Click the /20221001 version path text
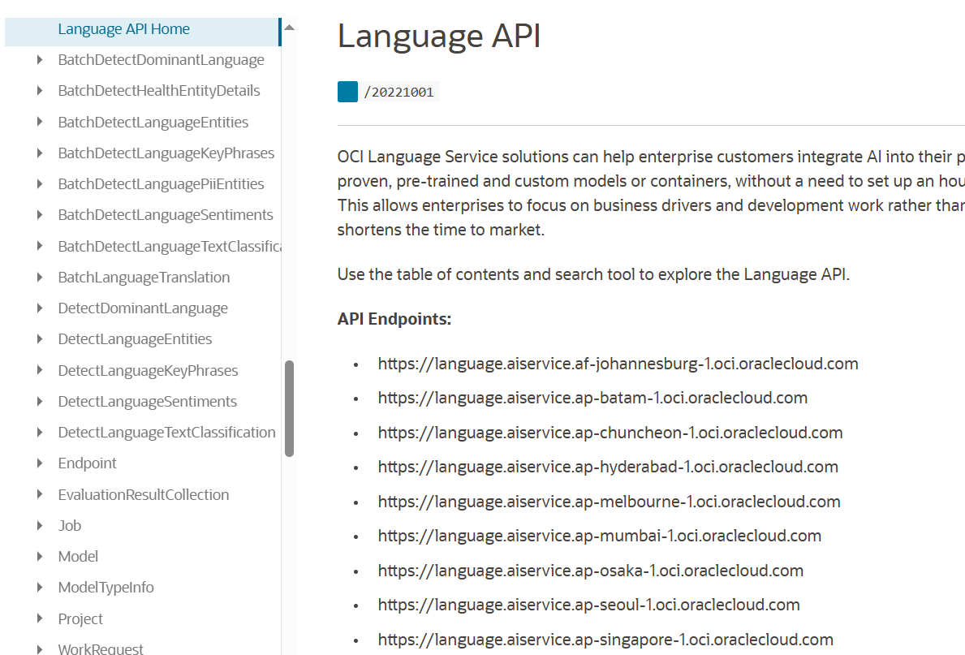 coord(399,93)
